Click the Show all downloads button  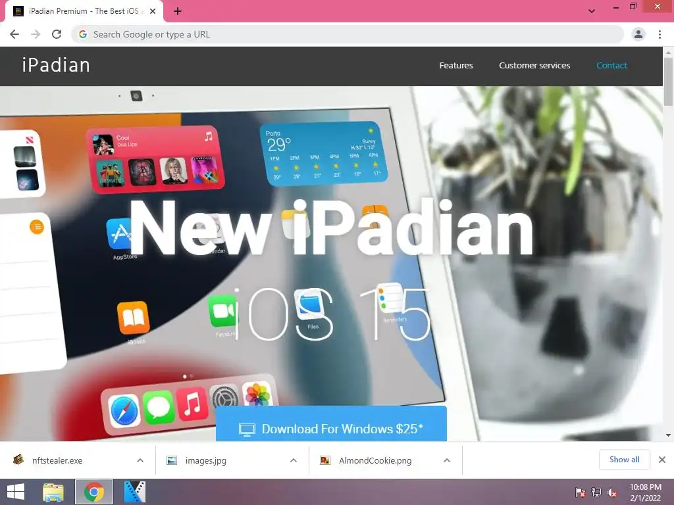point(624,460)
